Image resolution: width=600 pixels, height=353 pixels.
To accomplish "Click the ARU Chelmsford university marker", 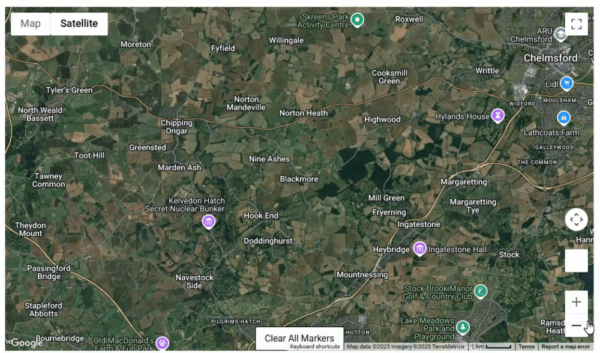I will coord(560,34).
